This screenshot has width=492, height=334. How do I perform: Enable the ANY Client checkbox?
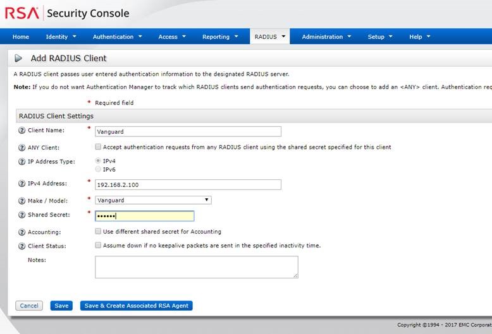98,147
